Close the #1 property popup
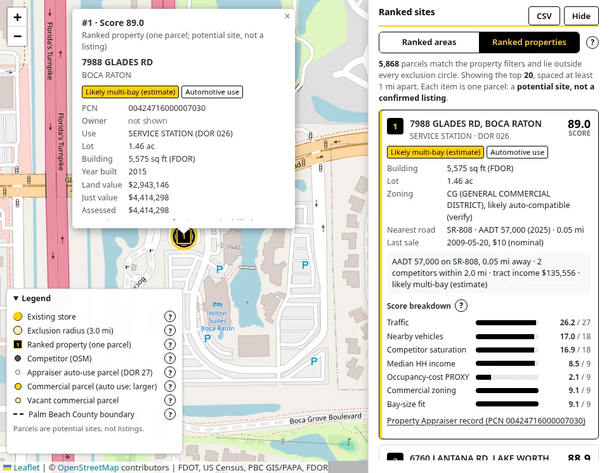 pyautogui.click(x=287, y=16)
